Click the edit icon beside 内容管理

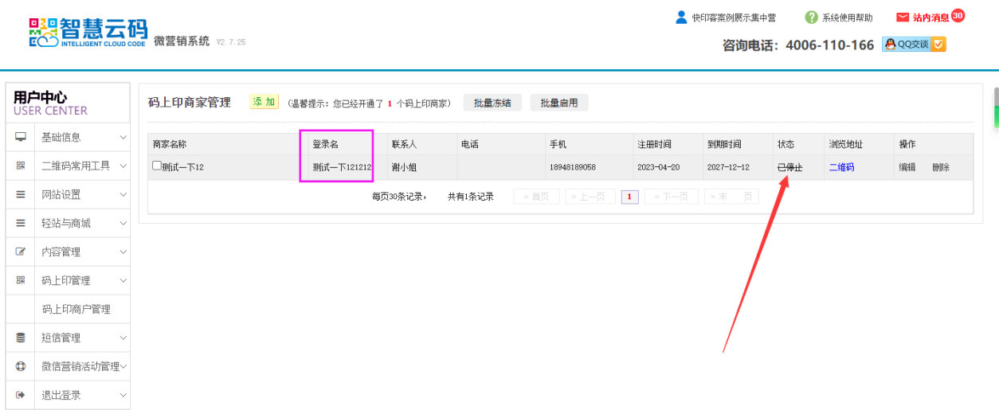tap(21, 252)
